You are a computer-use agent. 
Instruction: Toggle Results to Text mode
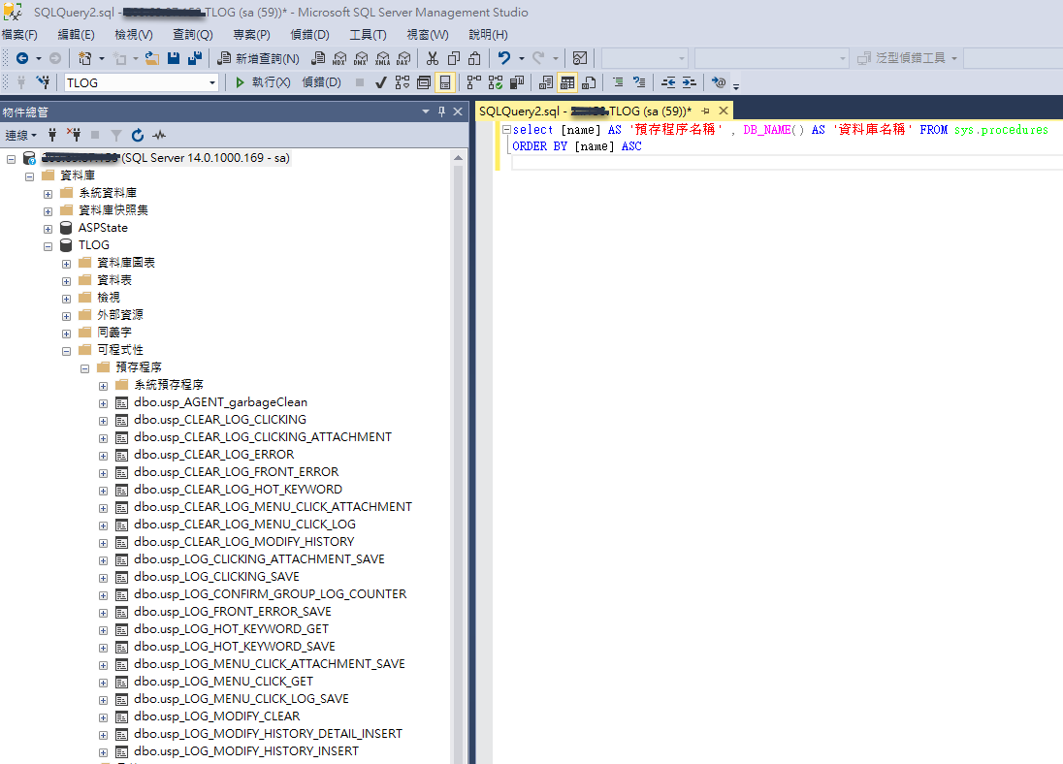546,82
